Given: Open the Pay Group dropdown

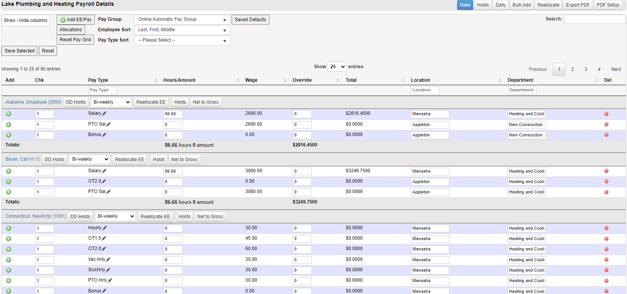Looking at the screenshot, I should [x=182, y=20].
